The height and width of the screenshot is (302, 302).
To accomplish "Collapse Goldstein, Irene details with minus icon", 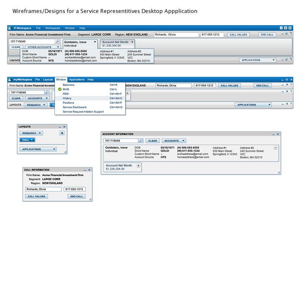I will [275, 148].
